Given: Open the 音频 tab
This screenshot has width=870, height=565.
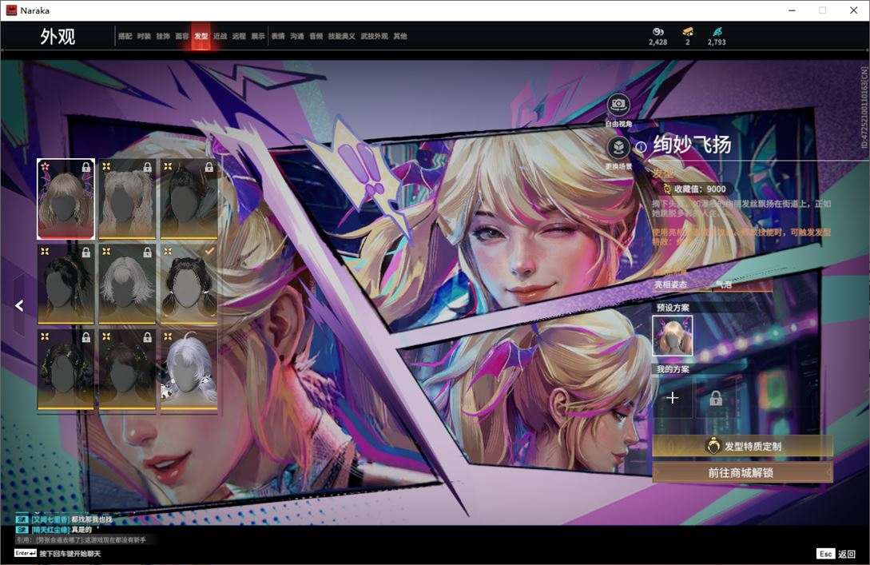Looking at the screenshot, I should pos(316,36).
